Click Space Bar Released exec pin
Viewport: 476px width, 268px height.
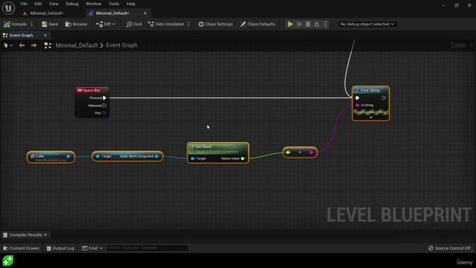pyautogui.click(x=104, y=106)
